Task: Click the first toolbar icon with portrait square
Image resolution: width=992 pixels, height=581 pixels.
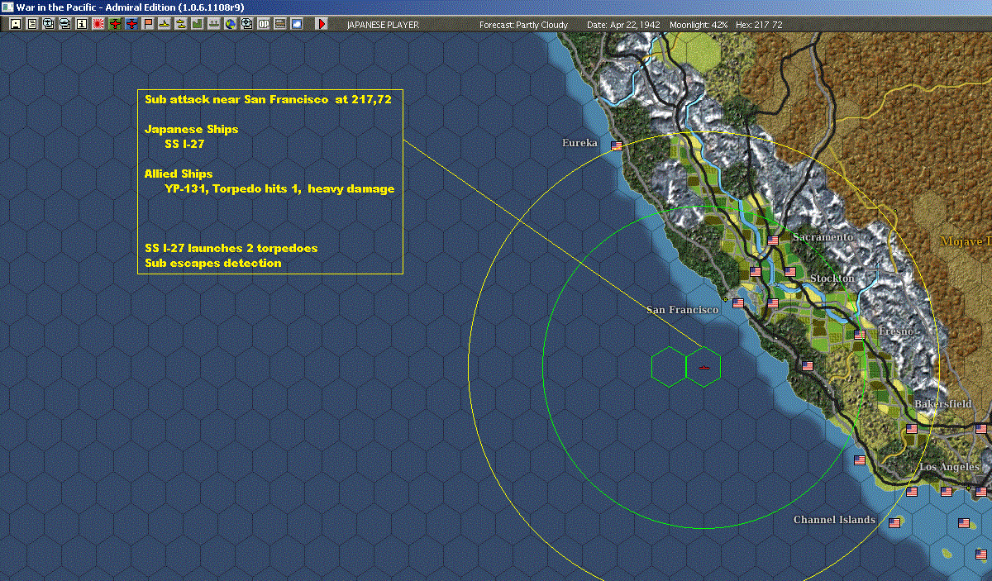Action: coord(15,24)
